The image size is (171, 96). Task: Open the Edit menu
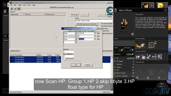tap(15, 5)
